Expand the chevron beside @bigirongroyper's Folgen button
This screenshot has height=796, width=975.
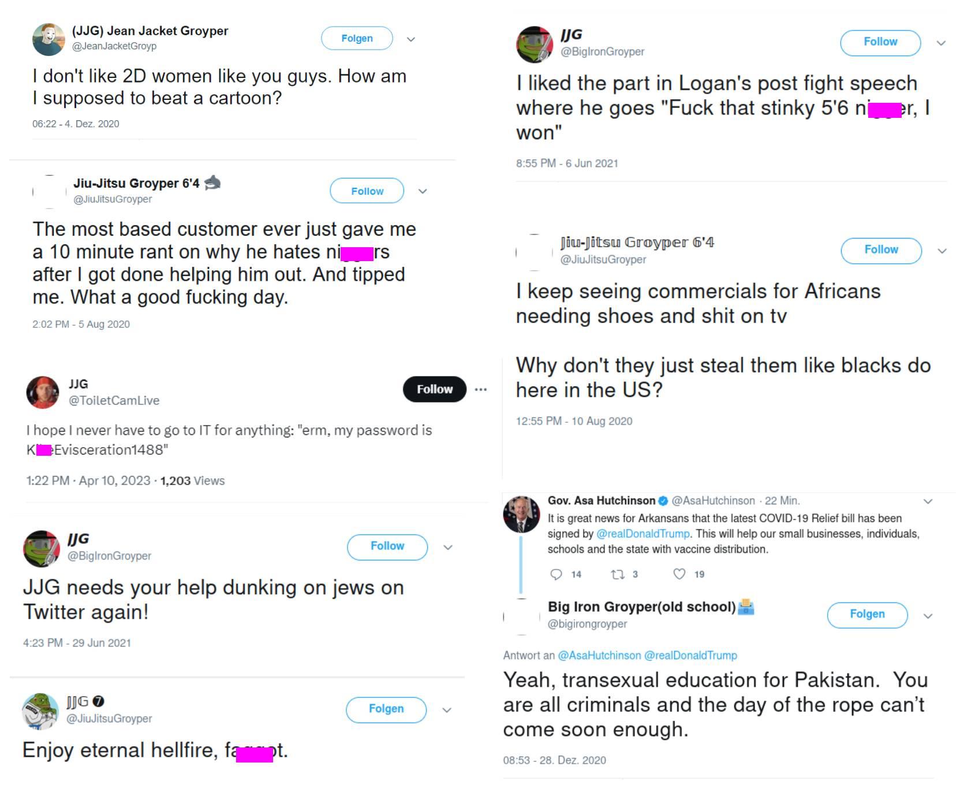(928, 616)
